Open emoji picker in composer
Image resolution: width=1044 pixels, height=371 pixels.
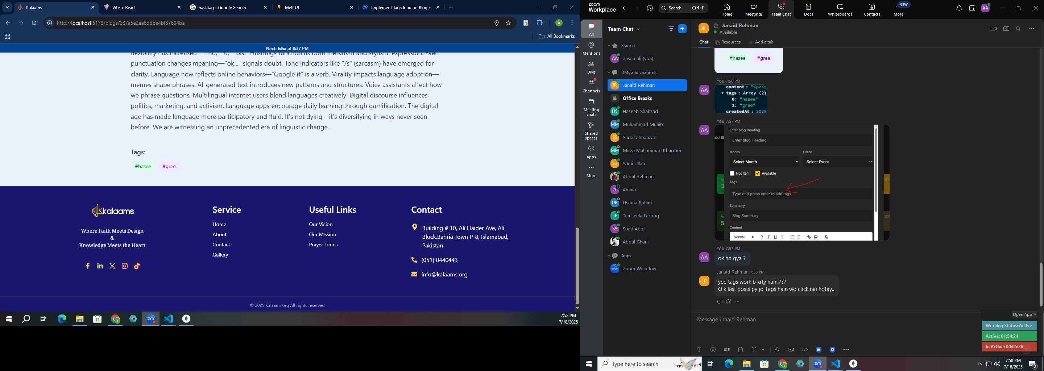pos(713,350)
